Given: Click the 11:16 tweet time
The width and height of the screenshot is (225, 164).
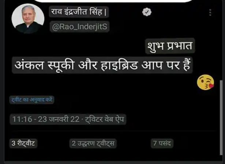Looking at the screenshot, I should tap(22, 119).
